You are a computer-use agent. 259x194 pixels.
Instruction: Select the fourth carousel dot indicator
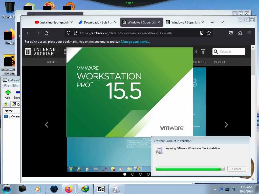(x=148, y=174)
